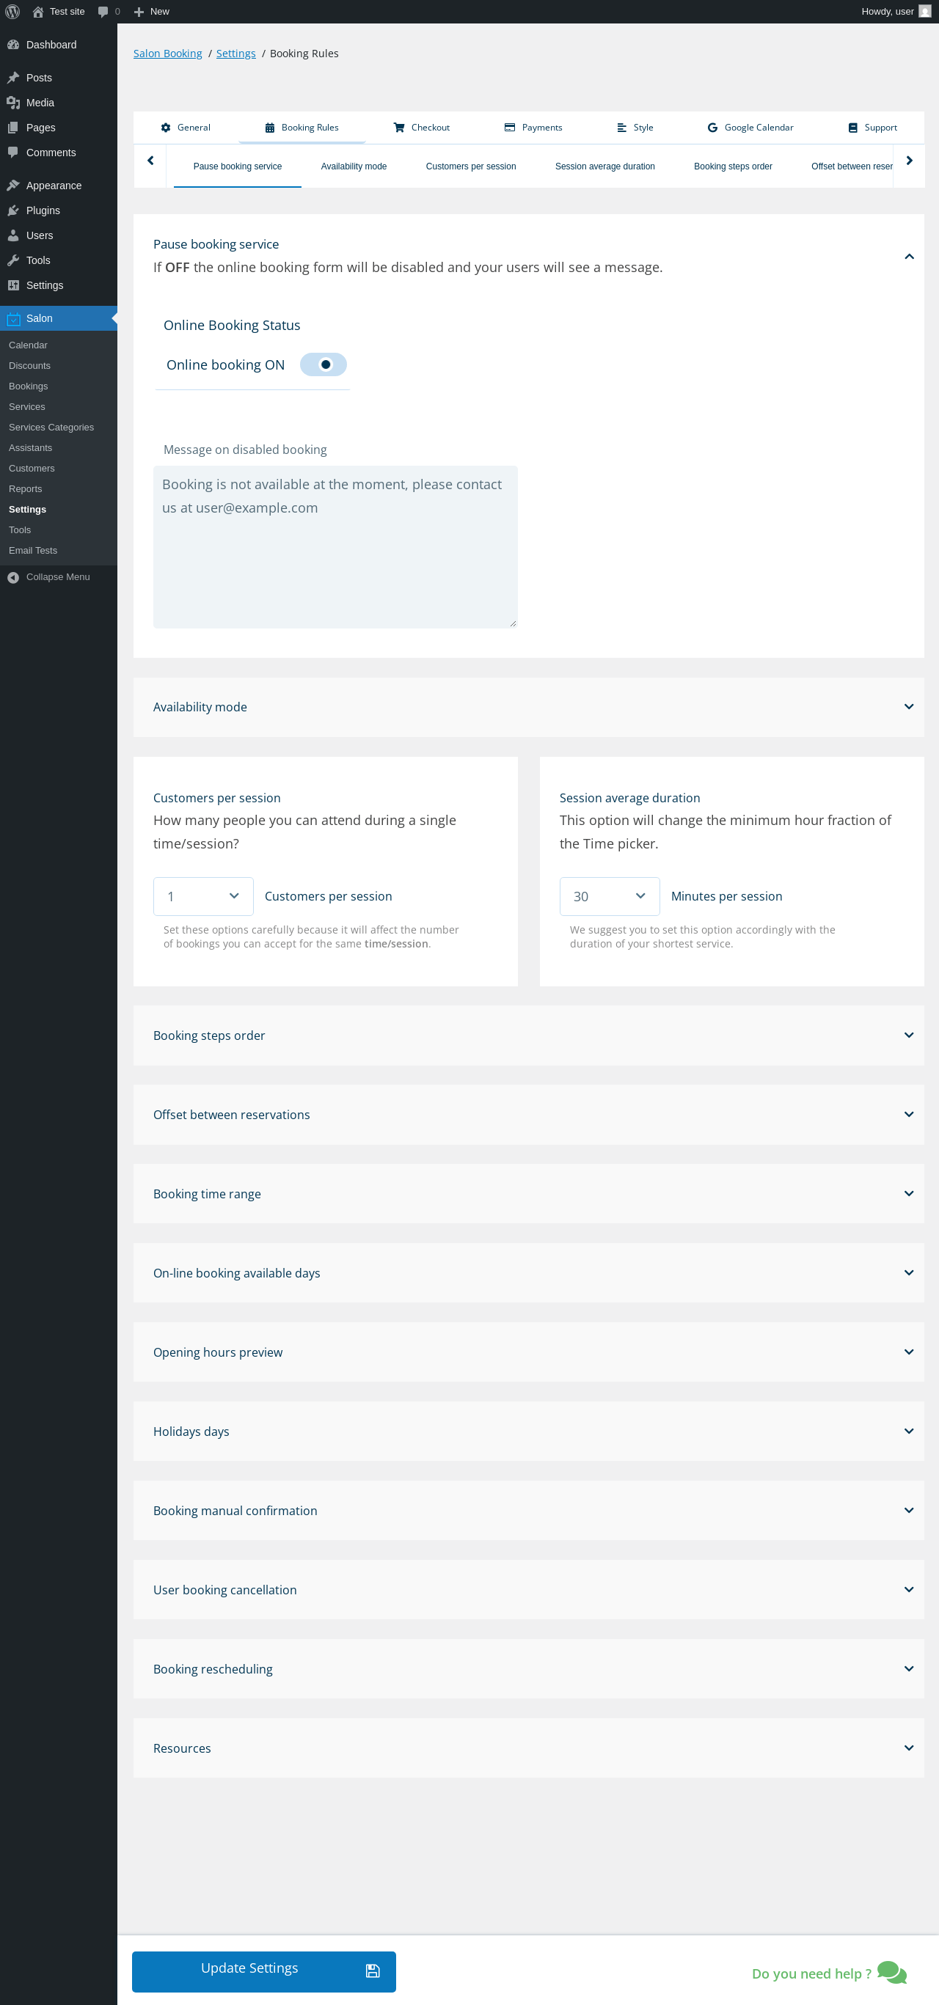The image size is (939, 2005).
Task: Follow the Salon Booking breadcrumb link
Action: 167,54
